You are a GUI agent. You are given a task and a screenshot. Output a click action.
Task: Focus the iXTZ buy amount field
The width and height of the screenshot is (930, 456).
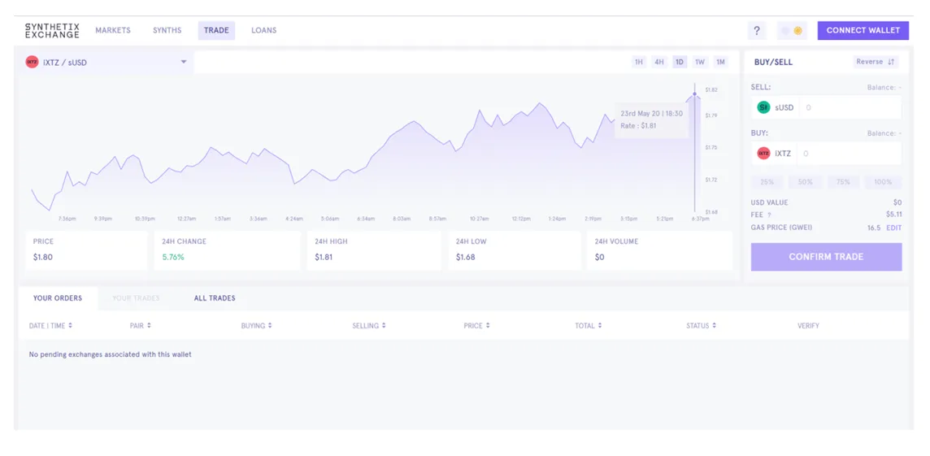[x=850, y=154]
